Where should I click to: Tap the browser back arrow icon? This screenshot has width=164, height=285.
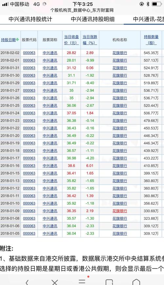27,282
